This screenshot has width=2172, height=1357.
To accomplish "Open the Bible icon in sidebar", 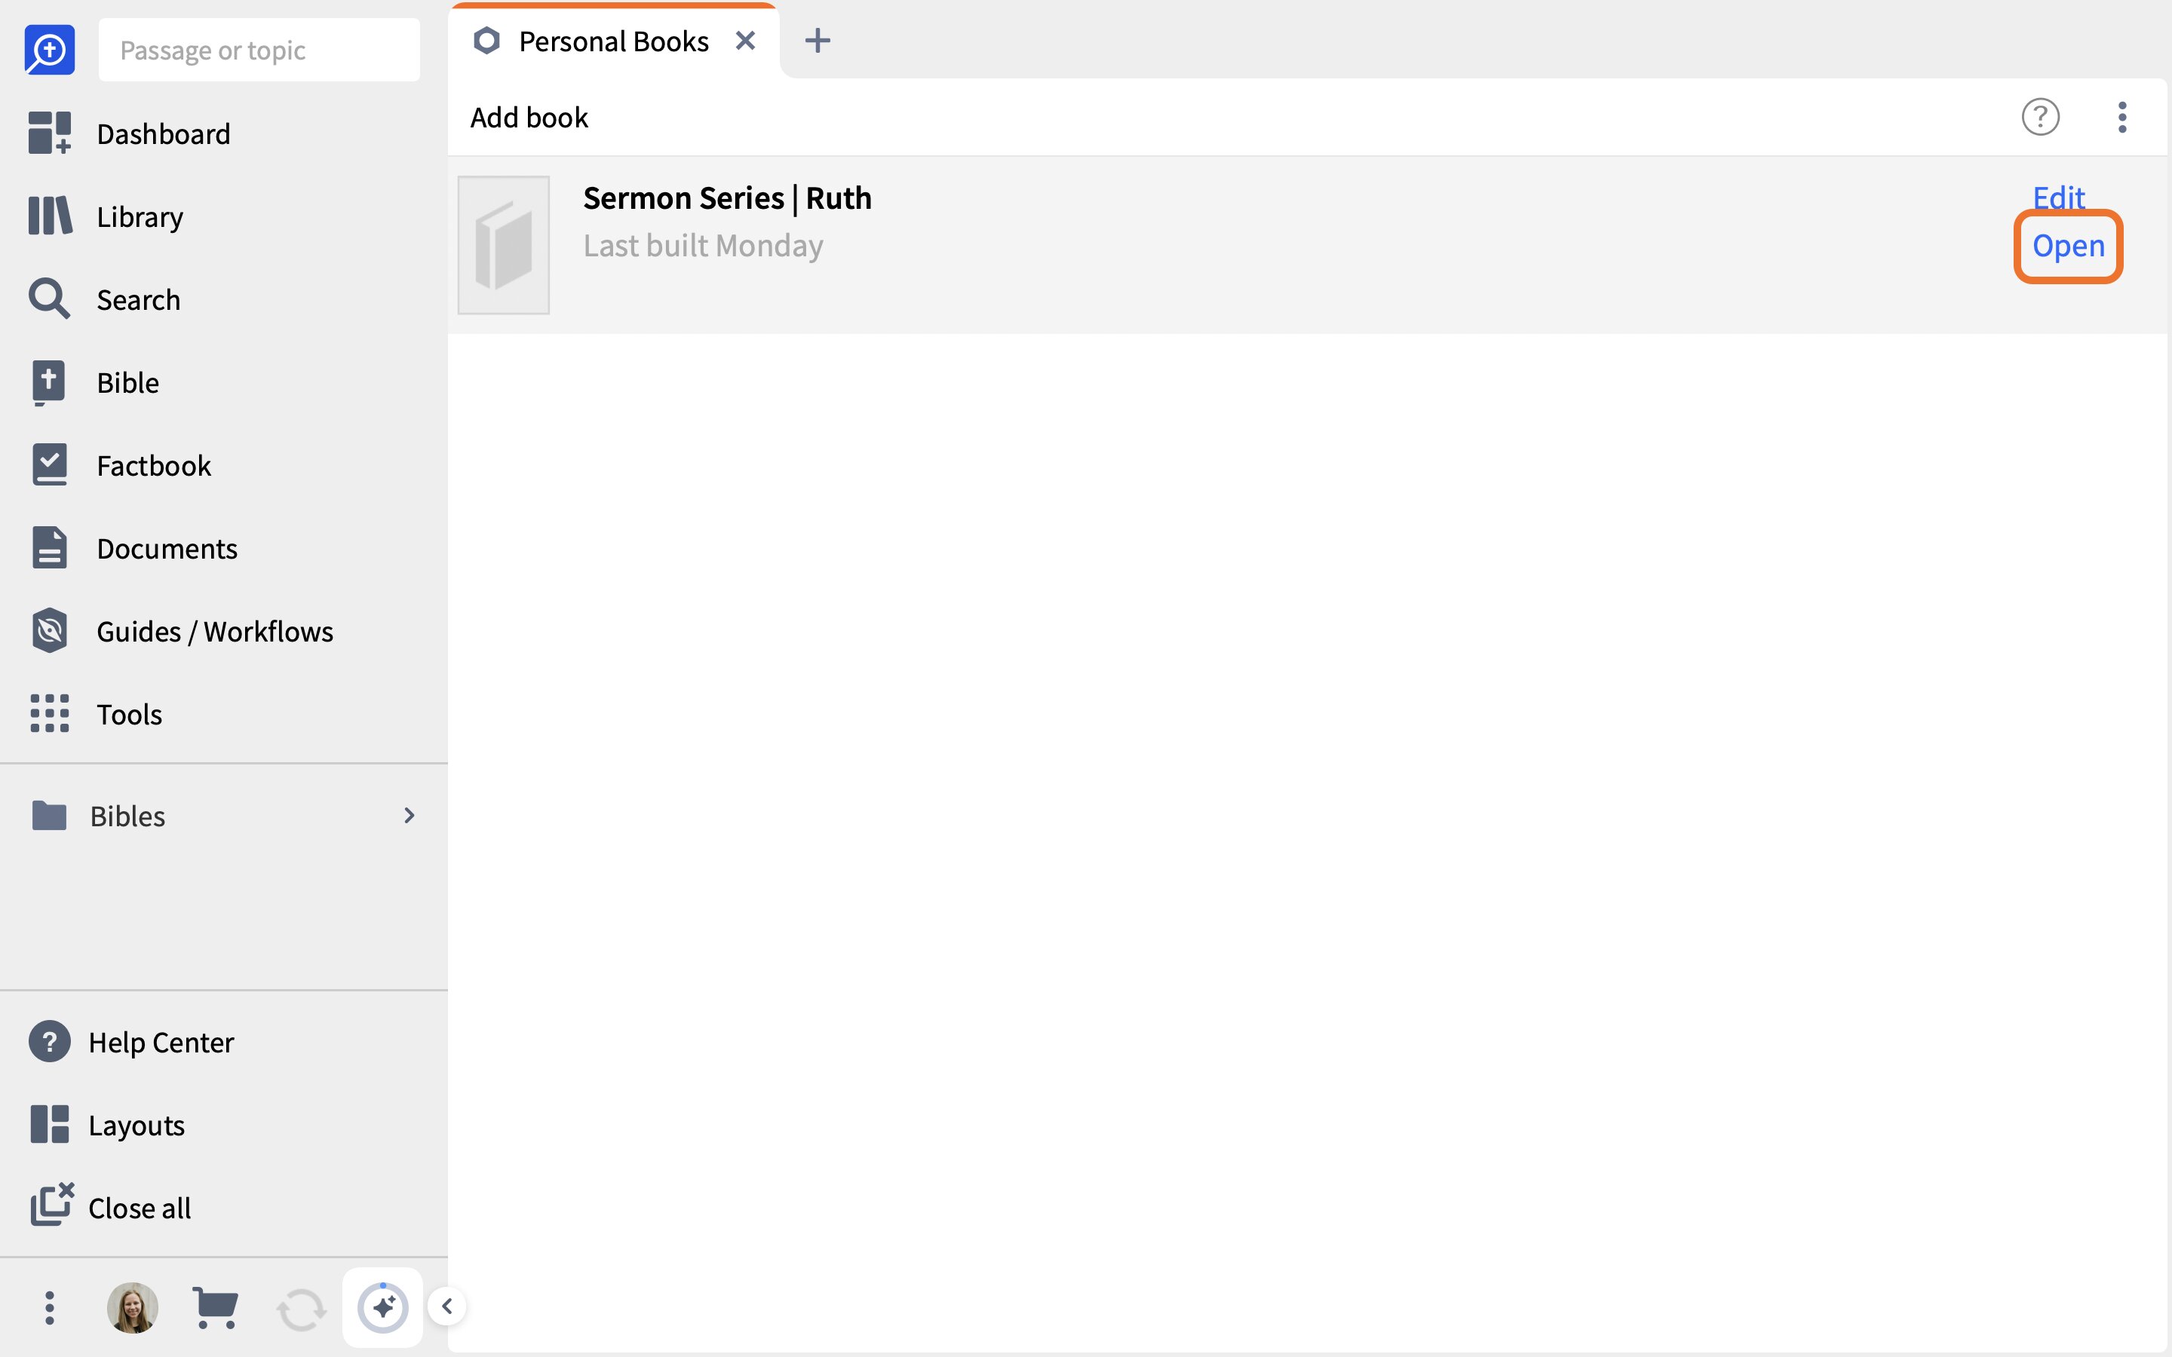I will point(48,382).
